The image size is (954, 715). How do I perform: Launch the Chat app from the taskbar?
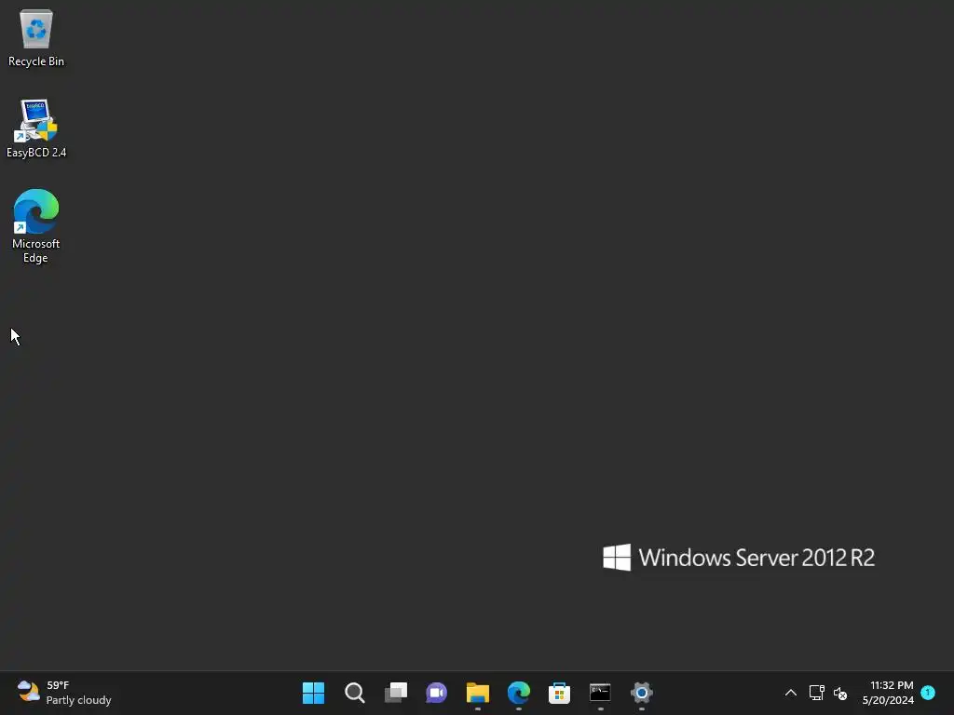click(x=436, y=693)
